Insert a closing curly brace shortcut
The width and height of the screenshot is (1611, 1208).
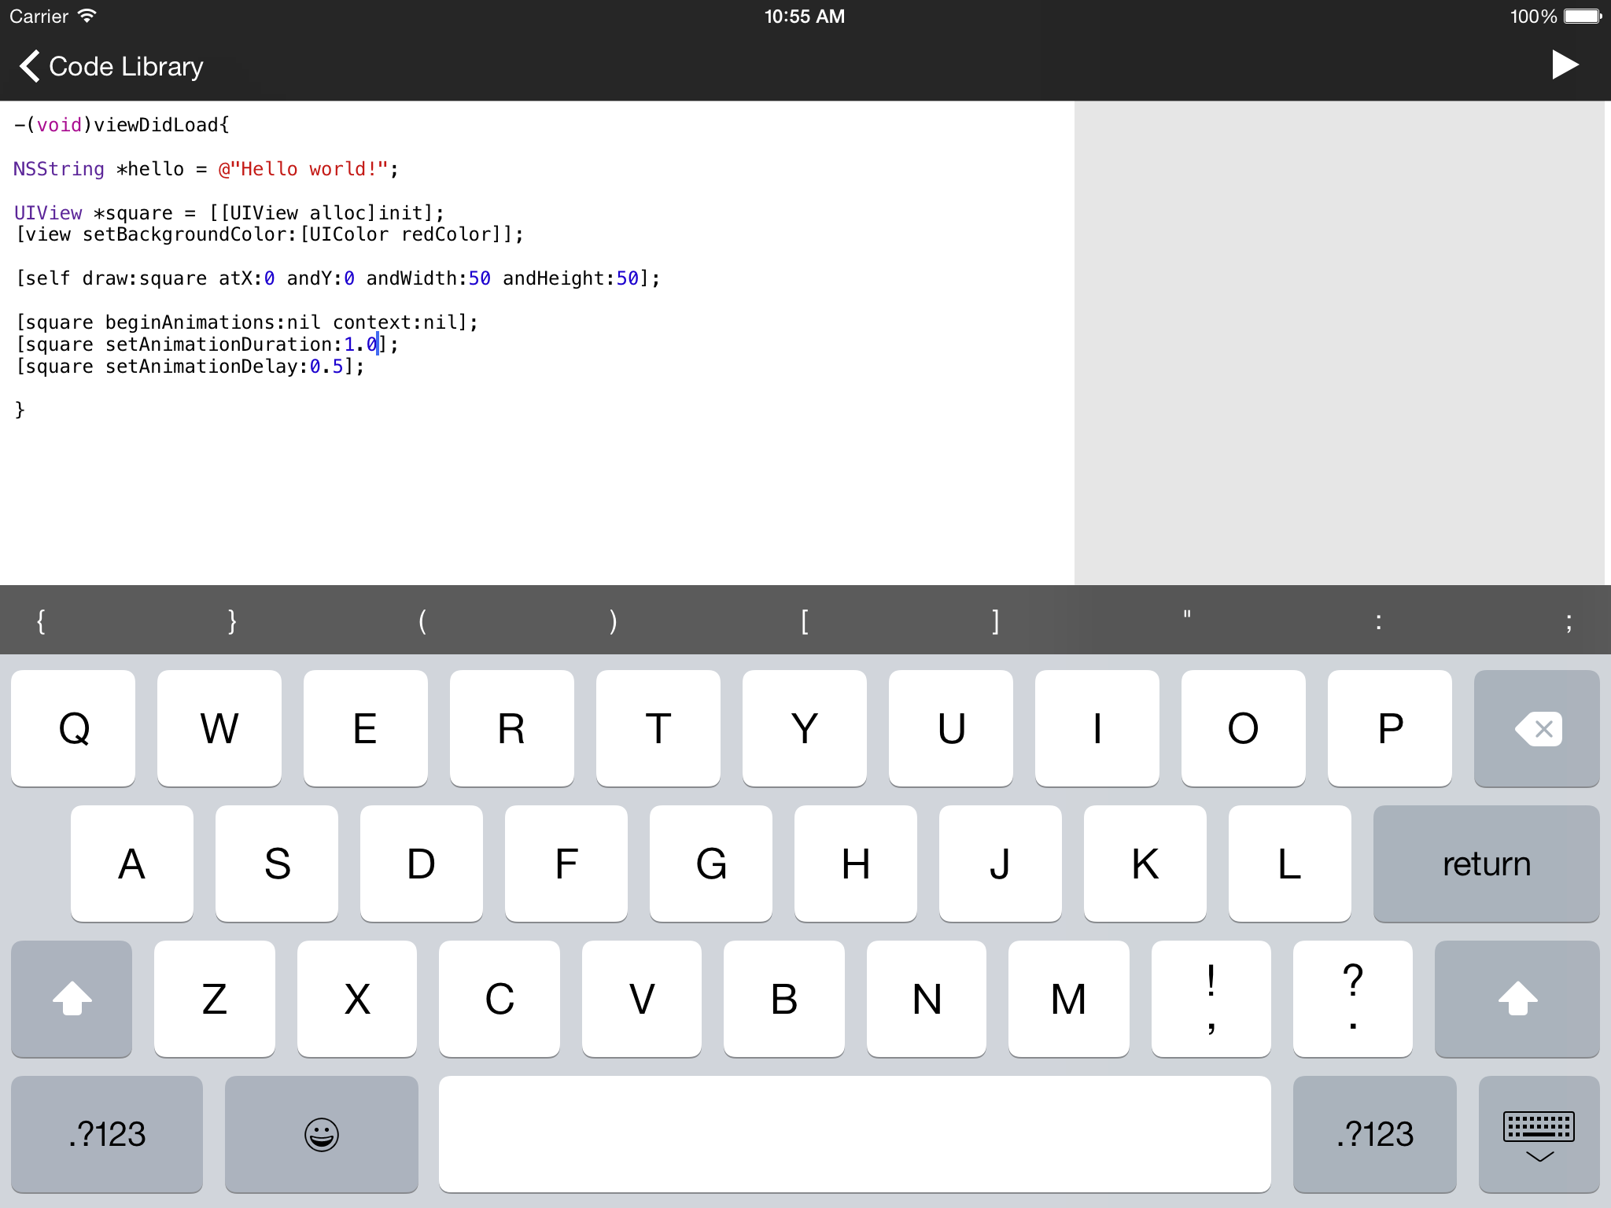click(232, 621)
